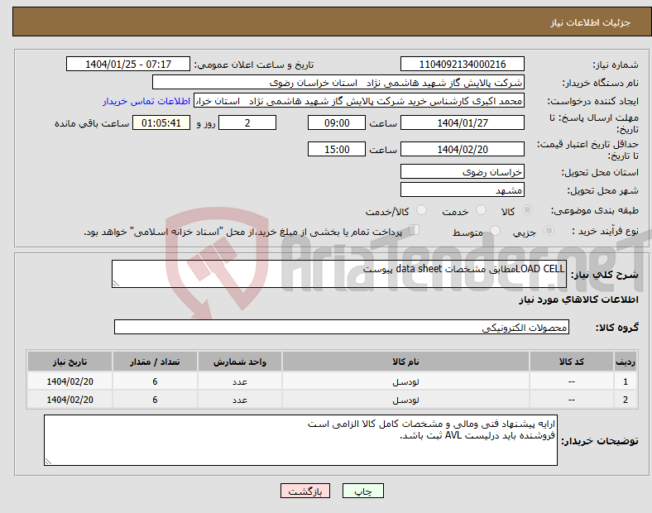
Task: Click the request creator field محمد اکبری
Action: 359,101
